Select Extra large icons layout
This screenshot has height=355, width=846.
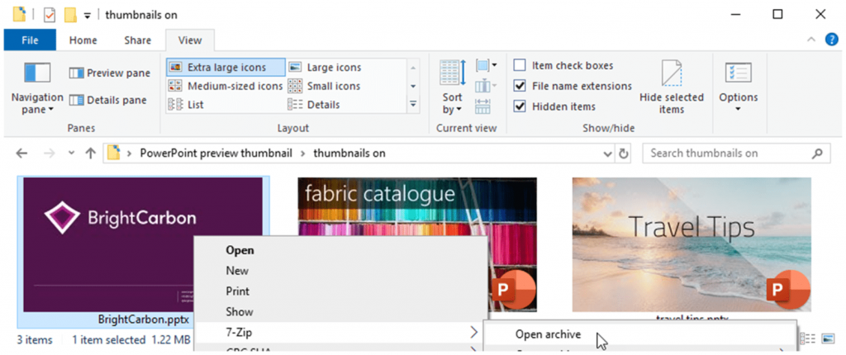(x=226, y=68)
